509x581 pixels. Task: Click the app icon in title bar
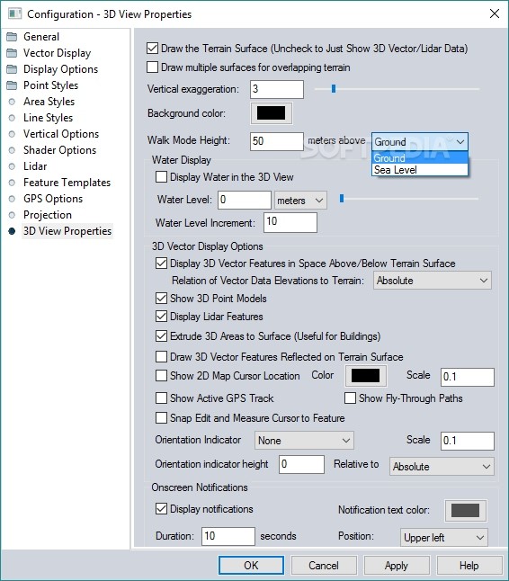point(14,13)
